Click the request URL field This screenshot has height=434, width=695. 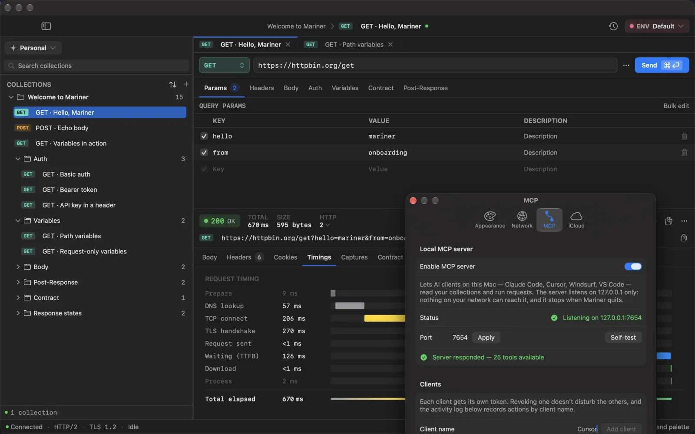435,65
